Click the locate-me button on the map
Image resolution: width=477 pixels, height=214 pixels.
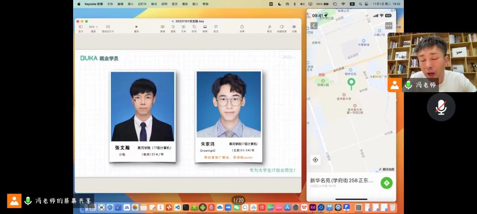[x=315, y=160]
